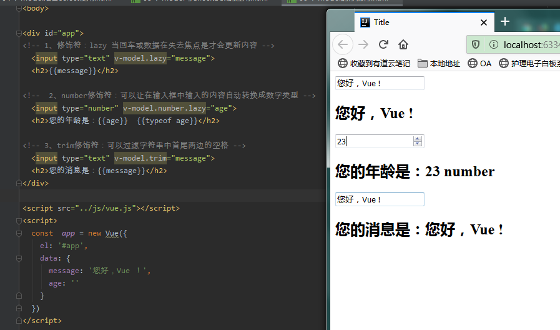Open the browser home page
This screenshot has height=330, width=560.
tap(403, 45)
